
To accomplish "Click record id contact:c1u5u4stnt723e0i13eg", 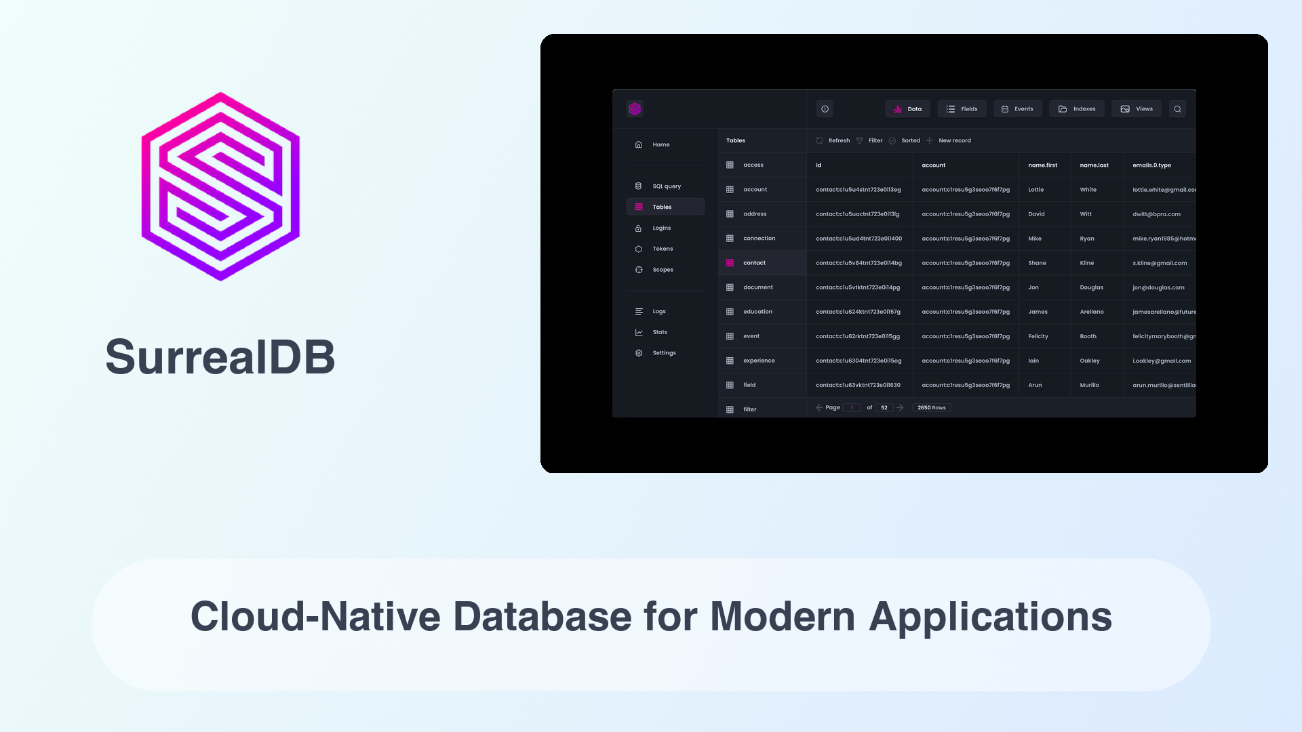I will (x=858, y=190).
